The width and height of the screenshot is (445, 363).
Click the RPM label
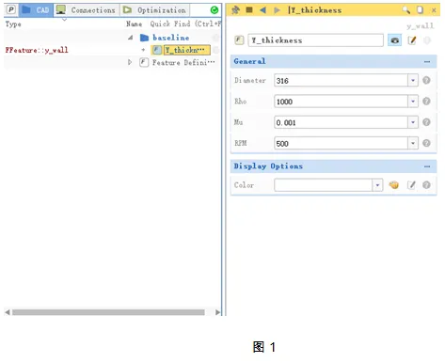(x=241, y=143)
